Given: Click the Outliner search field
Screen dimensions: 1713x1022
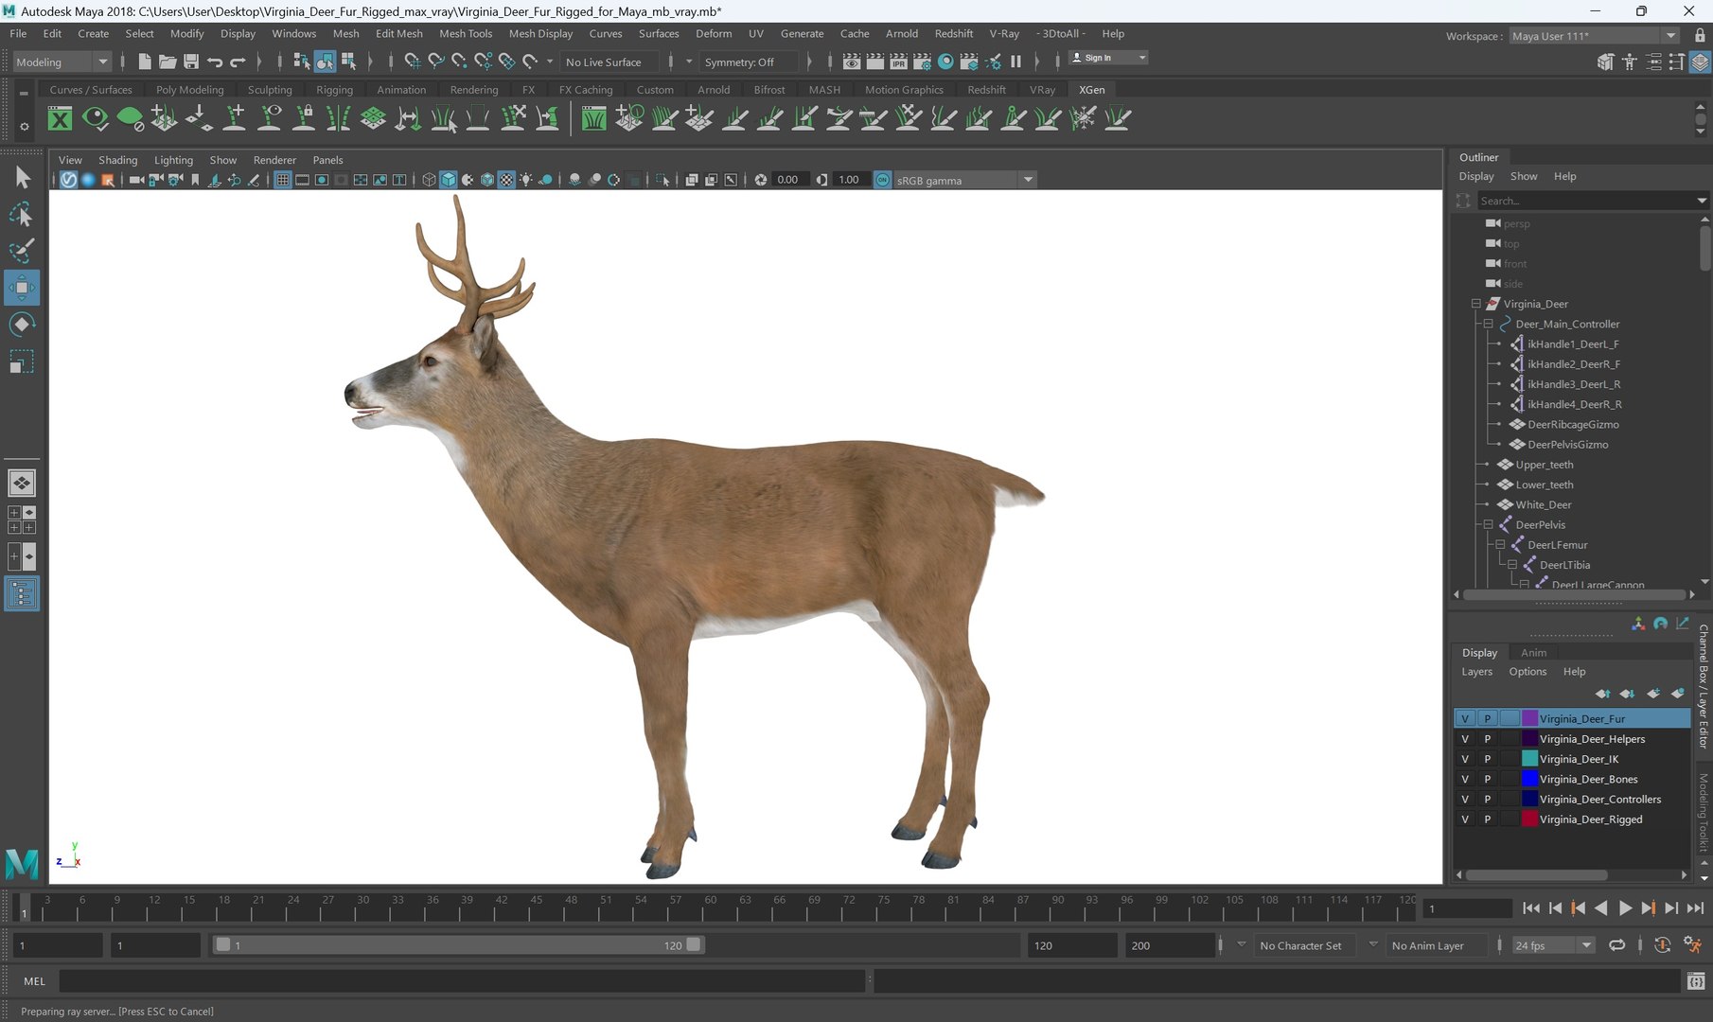Looking at the screenshot, I should 1586,201.
